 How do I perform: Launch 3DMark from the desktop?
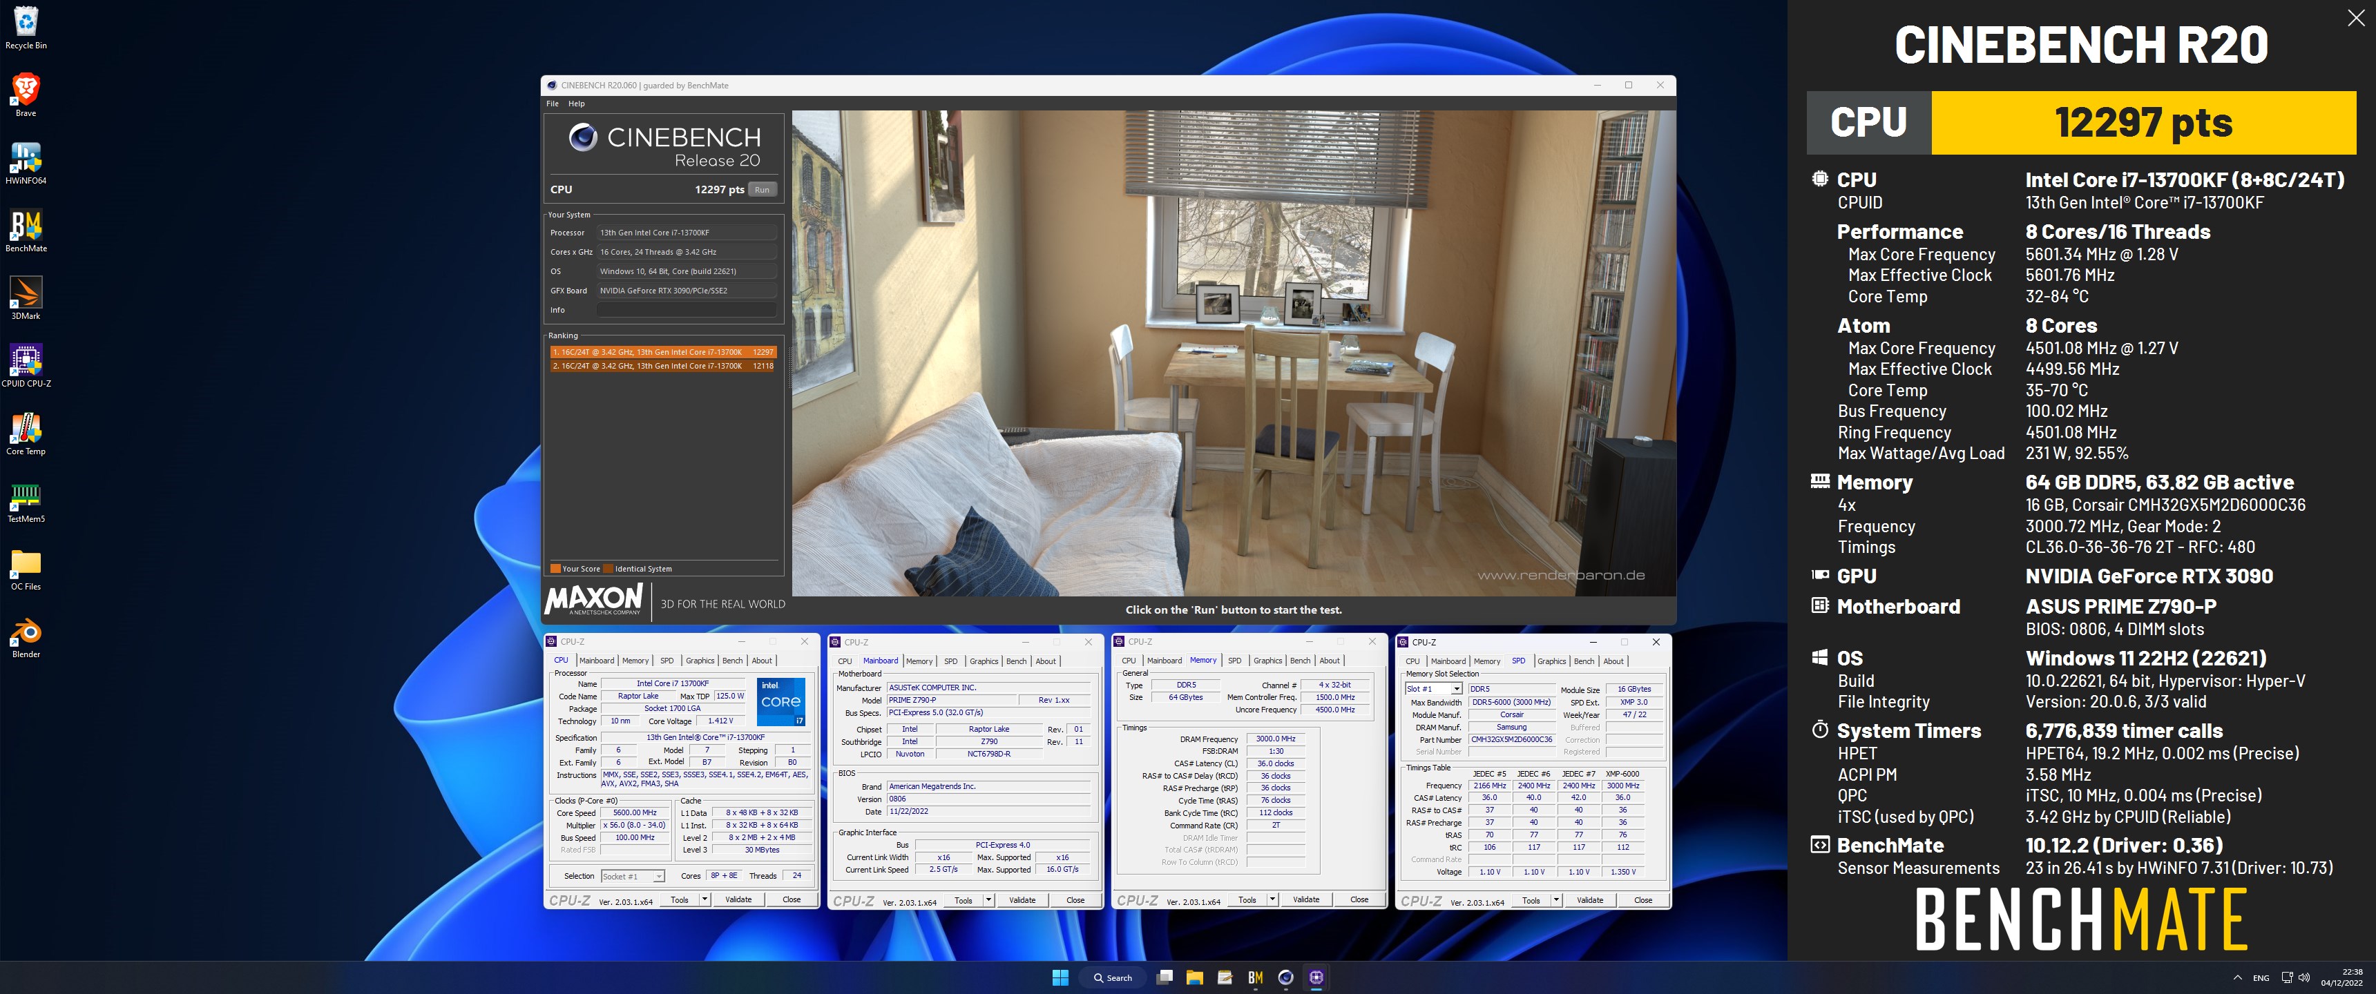[x=26, y=298]
